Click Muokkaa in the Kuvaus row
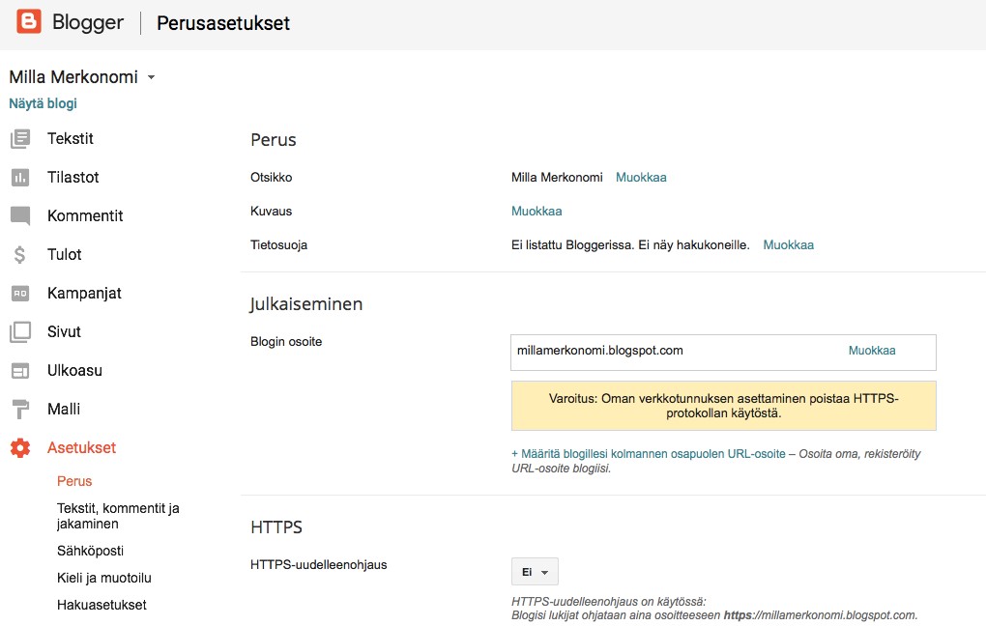The image size is (986, 626). tap(536, 212)
